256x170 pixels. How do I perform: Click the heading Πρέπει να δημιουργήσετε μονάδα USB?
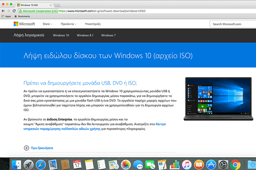tap(80, 83)
